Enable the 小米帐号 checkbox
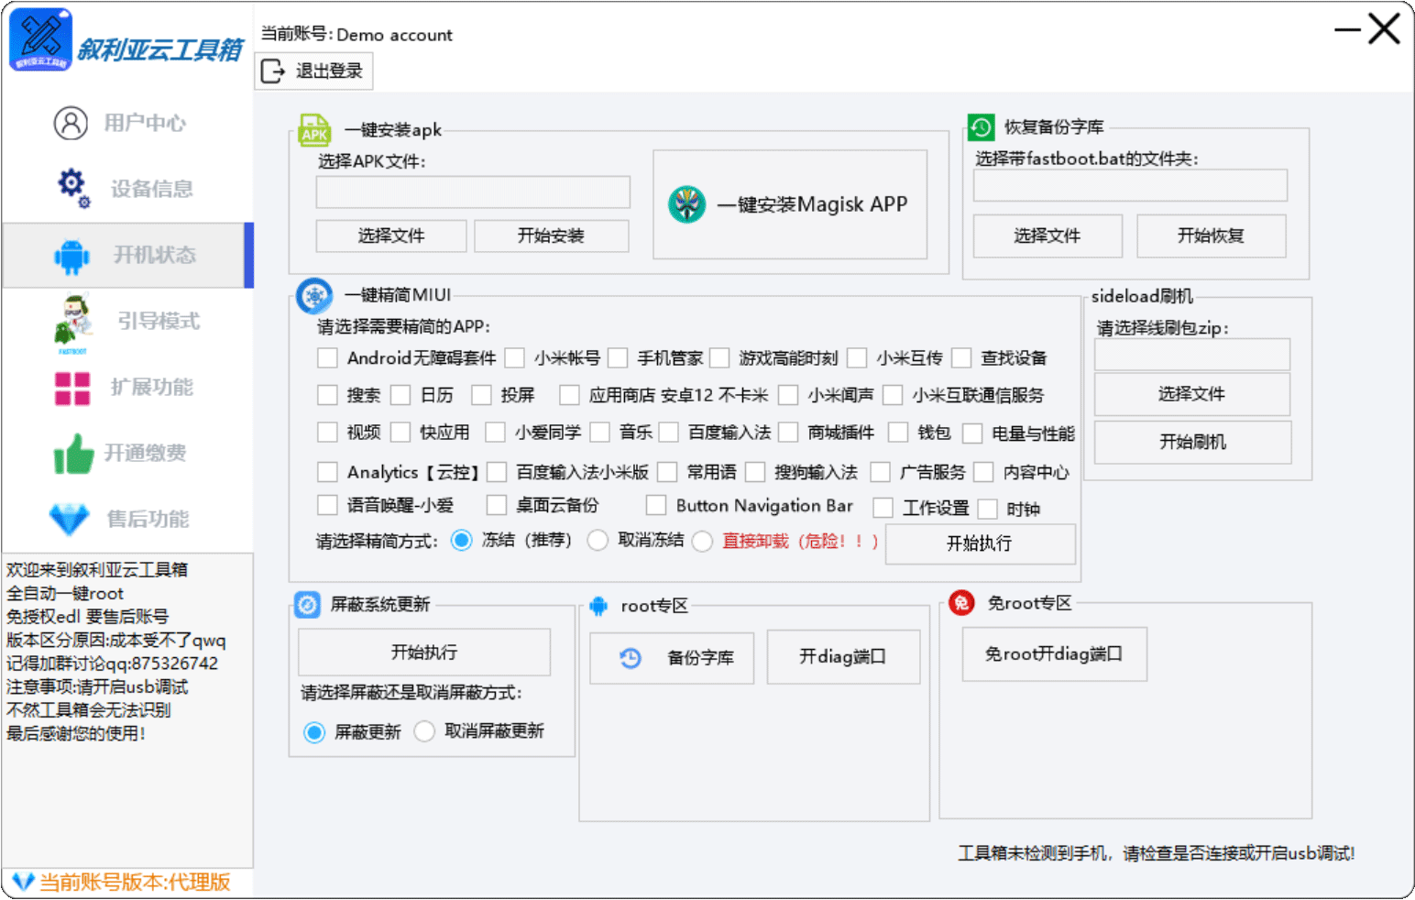Viewport: 1415px width, 900px height. pos(515,357)
